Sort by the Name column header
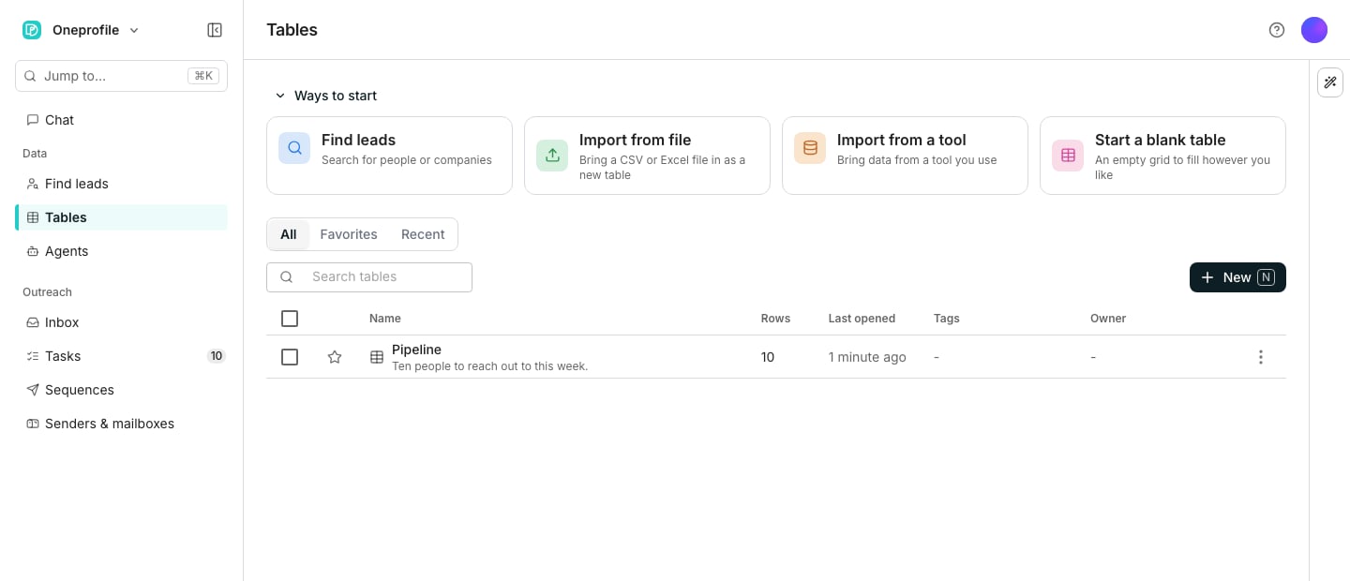 [x=385, y=319]
